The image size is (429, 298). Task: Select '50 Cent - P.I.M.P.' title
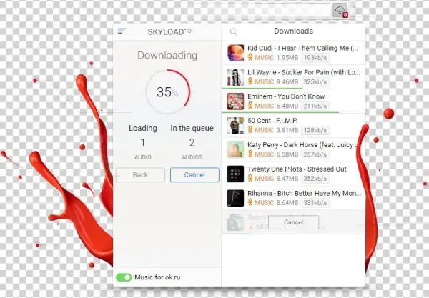[x=272, y=121]
